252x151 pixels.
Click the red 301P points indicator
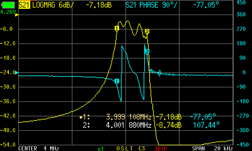[x=161, y=148]
